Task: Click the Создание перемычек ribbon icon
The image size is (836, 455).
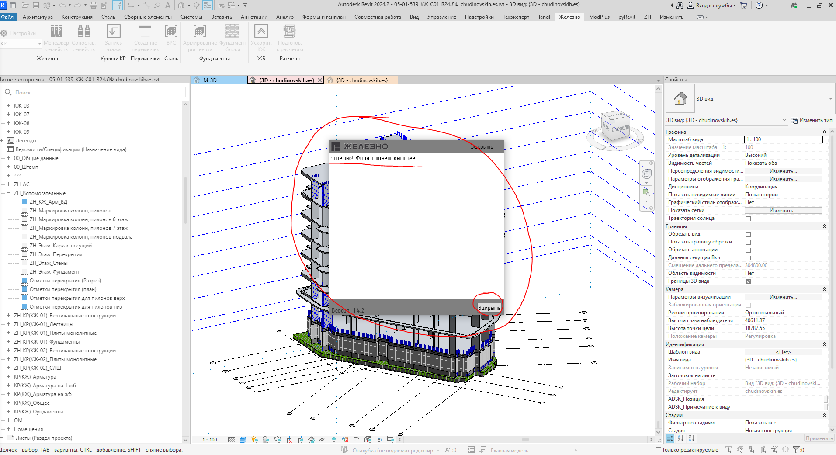Action: coord(145,31)
